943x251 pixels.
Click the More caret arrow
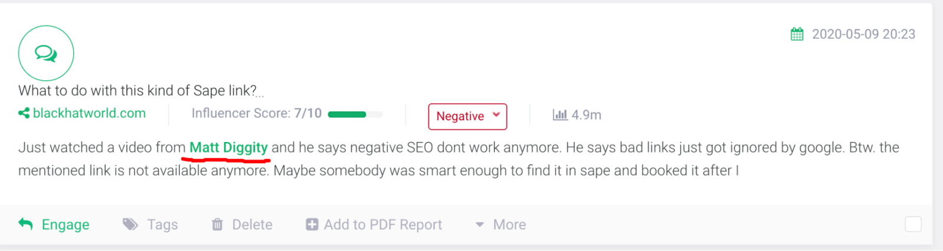[x=480, y=225]
